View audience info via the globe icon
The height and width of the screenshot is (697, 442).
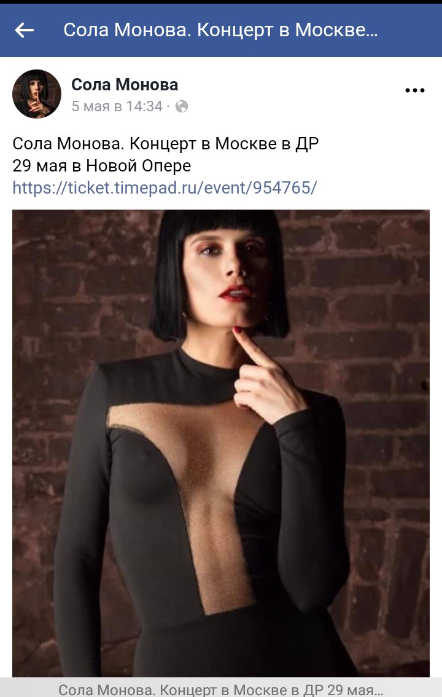coord(182,106)
